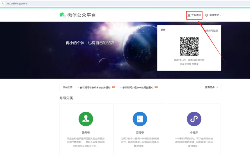Click the login QR code

189,47
